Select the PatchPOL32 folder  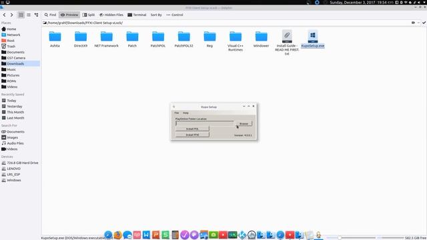tap(184, 39)
